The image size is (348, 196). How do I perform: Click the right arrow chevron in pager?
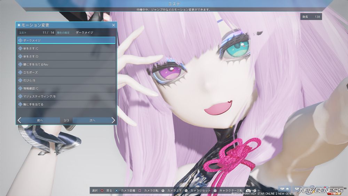113,120
